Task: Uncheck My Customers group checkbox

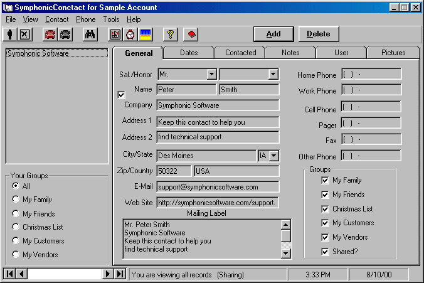Action: [x=325, y=223]
